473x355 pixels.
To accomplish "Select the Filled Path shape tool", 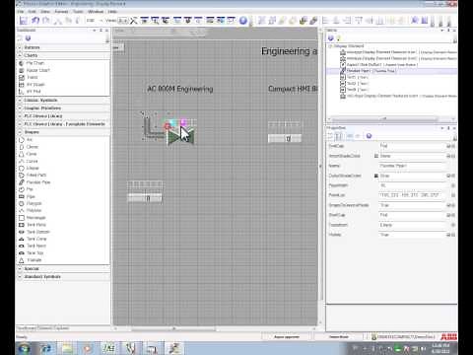I will click(x=36, y=176).
